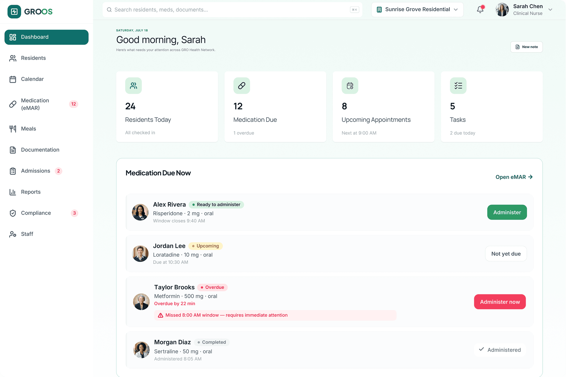Screen dimensions: 566x377
Task: Click '1 overdue' under Medication Due
Action: pyautogui.click(x=244, y=133)
